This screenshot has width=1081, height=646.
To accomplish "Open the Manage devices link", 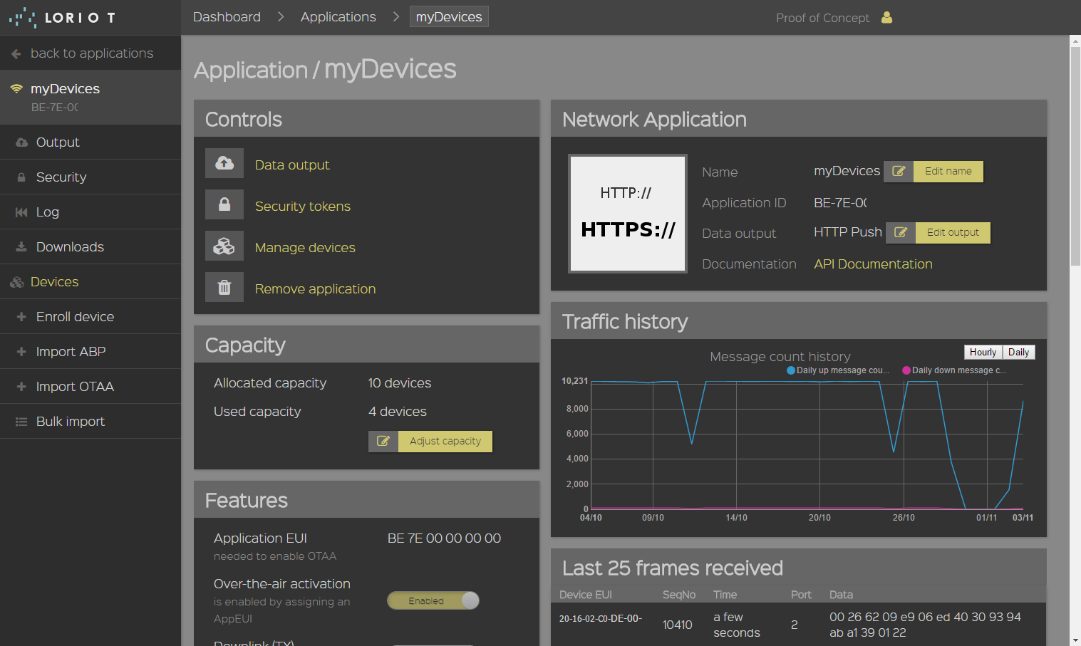I will 305,247.
